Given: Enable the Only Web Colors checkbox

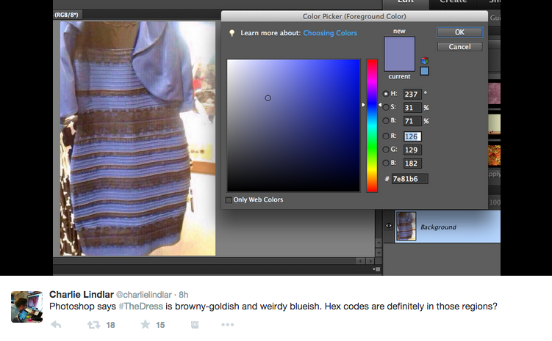Looking at the screenshot, I should tap(229, 199).
